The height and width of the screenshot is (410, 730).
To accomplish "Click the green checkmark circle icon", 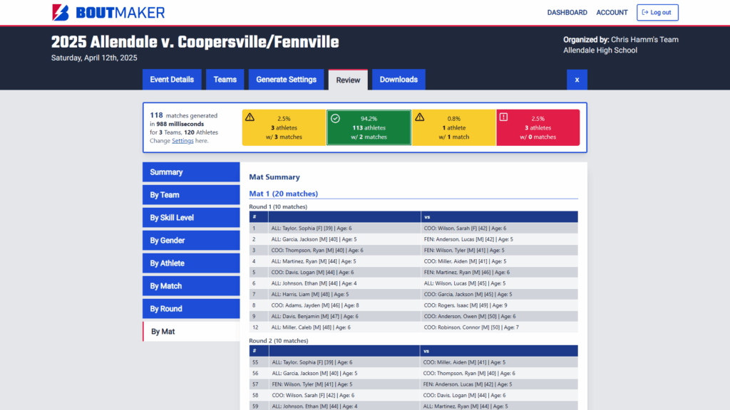I will (335, 118).
